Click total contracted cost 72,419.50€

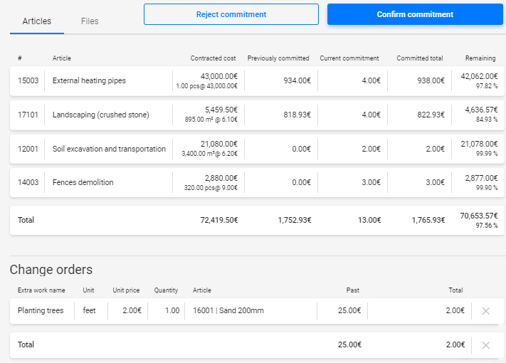tap(219, 221)
